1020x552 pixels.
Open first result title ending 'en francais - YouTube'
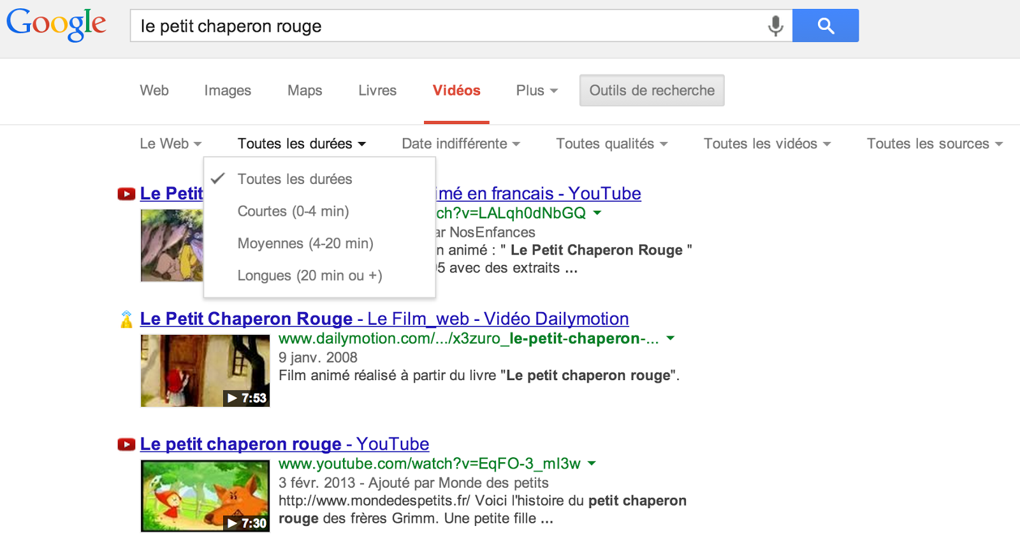tap(539, 194)
